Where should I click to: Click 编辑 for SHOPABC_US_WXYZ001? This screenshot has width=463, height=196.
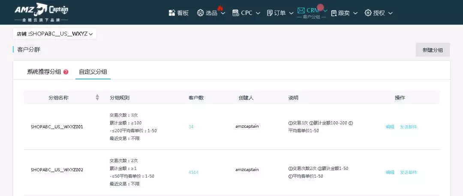pos(390,127)
